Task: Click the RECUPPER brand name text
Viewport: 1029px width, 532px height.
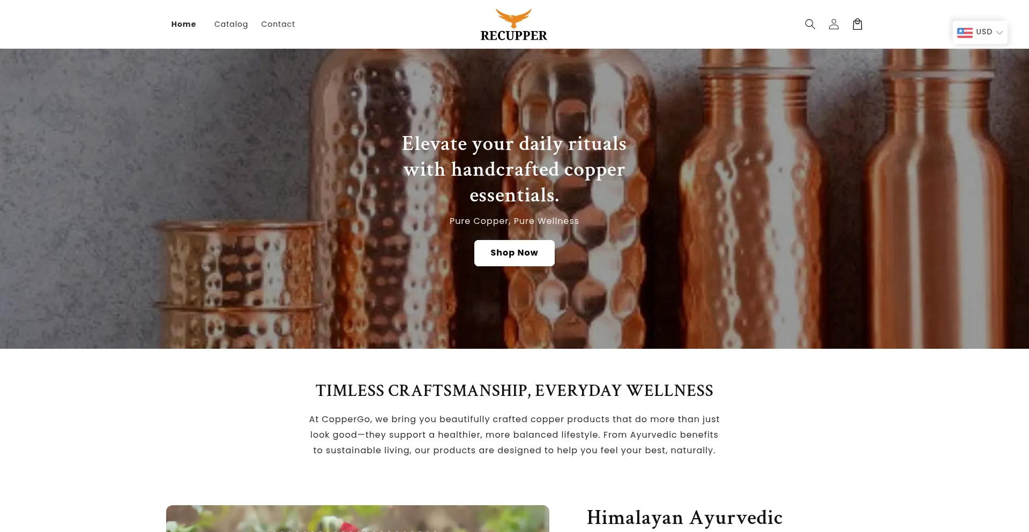Action: (513, 36)
